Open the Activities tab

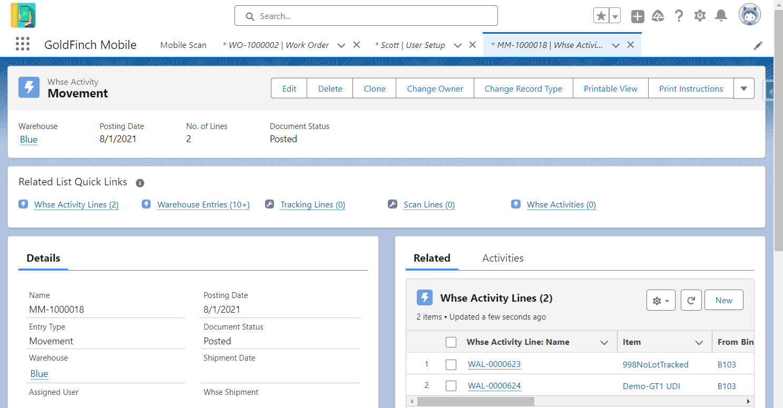click(503, 258)
